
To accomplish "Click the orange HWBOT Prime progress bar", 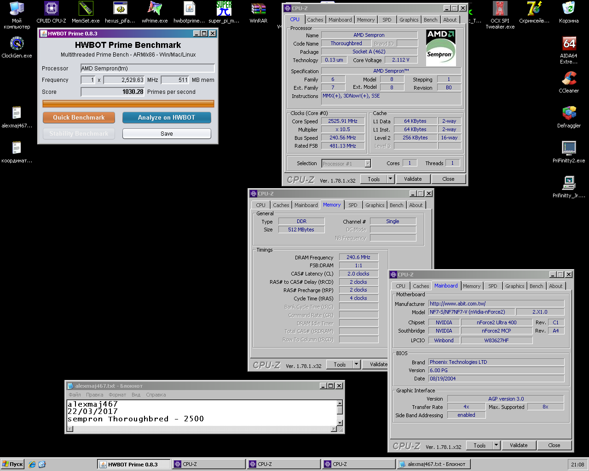I will pyautogui.click(x=128, y=104).
